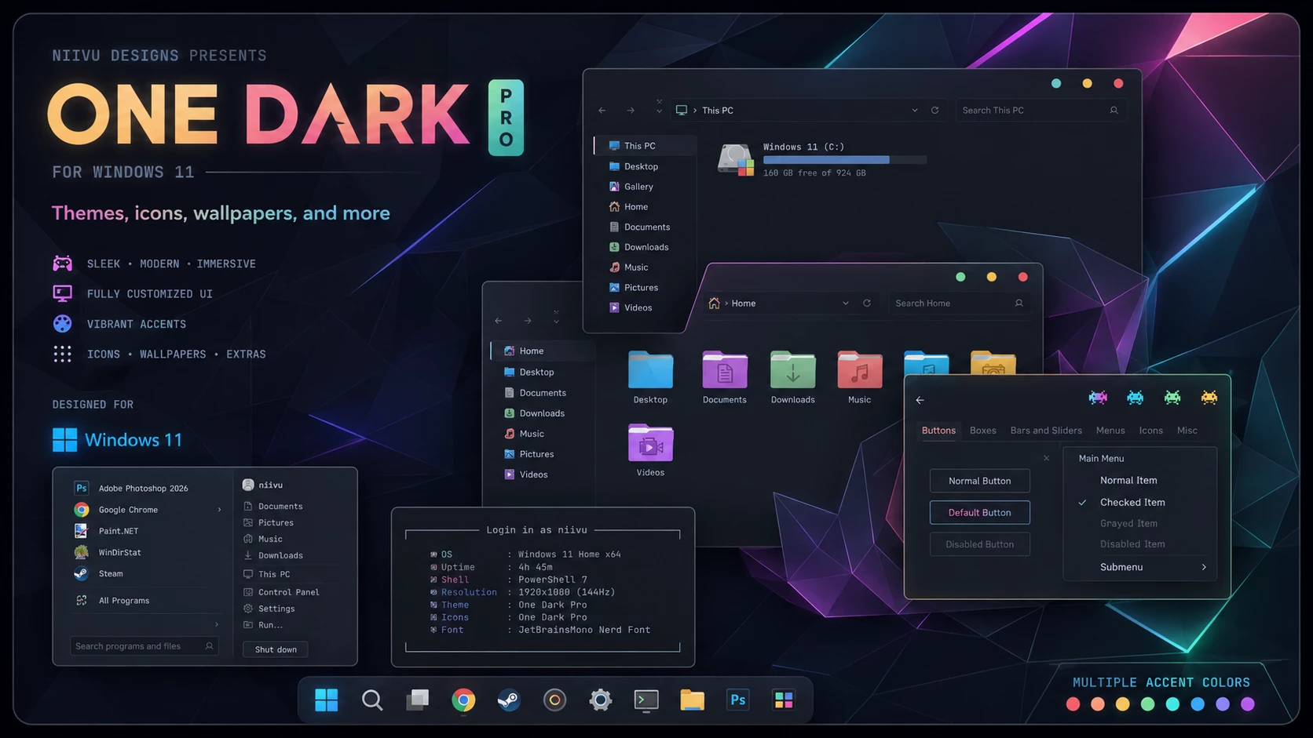Select the cyan space invader icon
The height and width of the screenshot is (738, 1313).
click(1135, 398)
